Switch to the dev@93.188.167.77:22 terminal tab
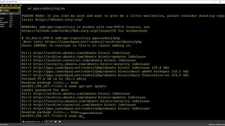 (33, 122)
